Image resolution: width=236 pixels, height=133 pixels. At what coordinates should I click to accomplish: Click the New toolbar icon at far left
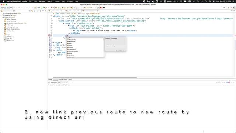click(x=2, y=8)
